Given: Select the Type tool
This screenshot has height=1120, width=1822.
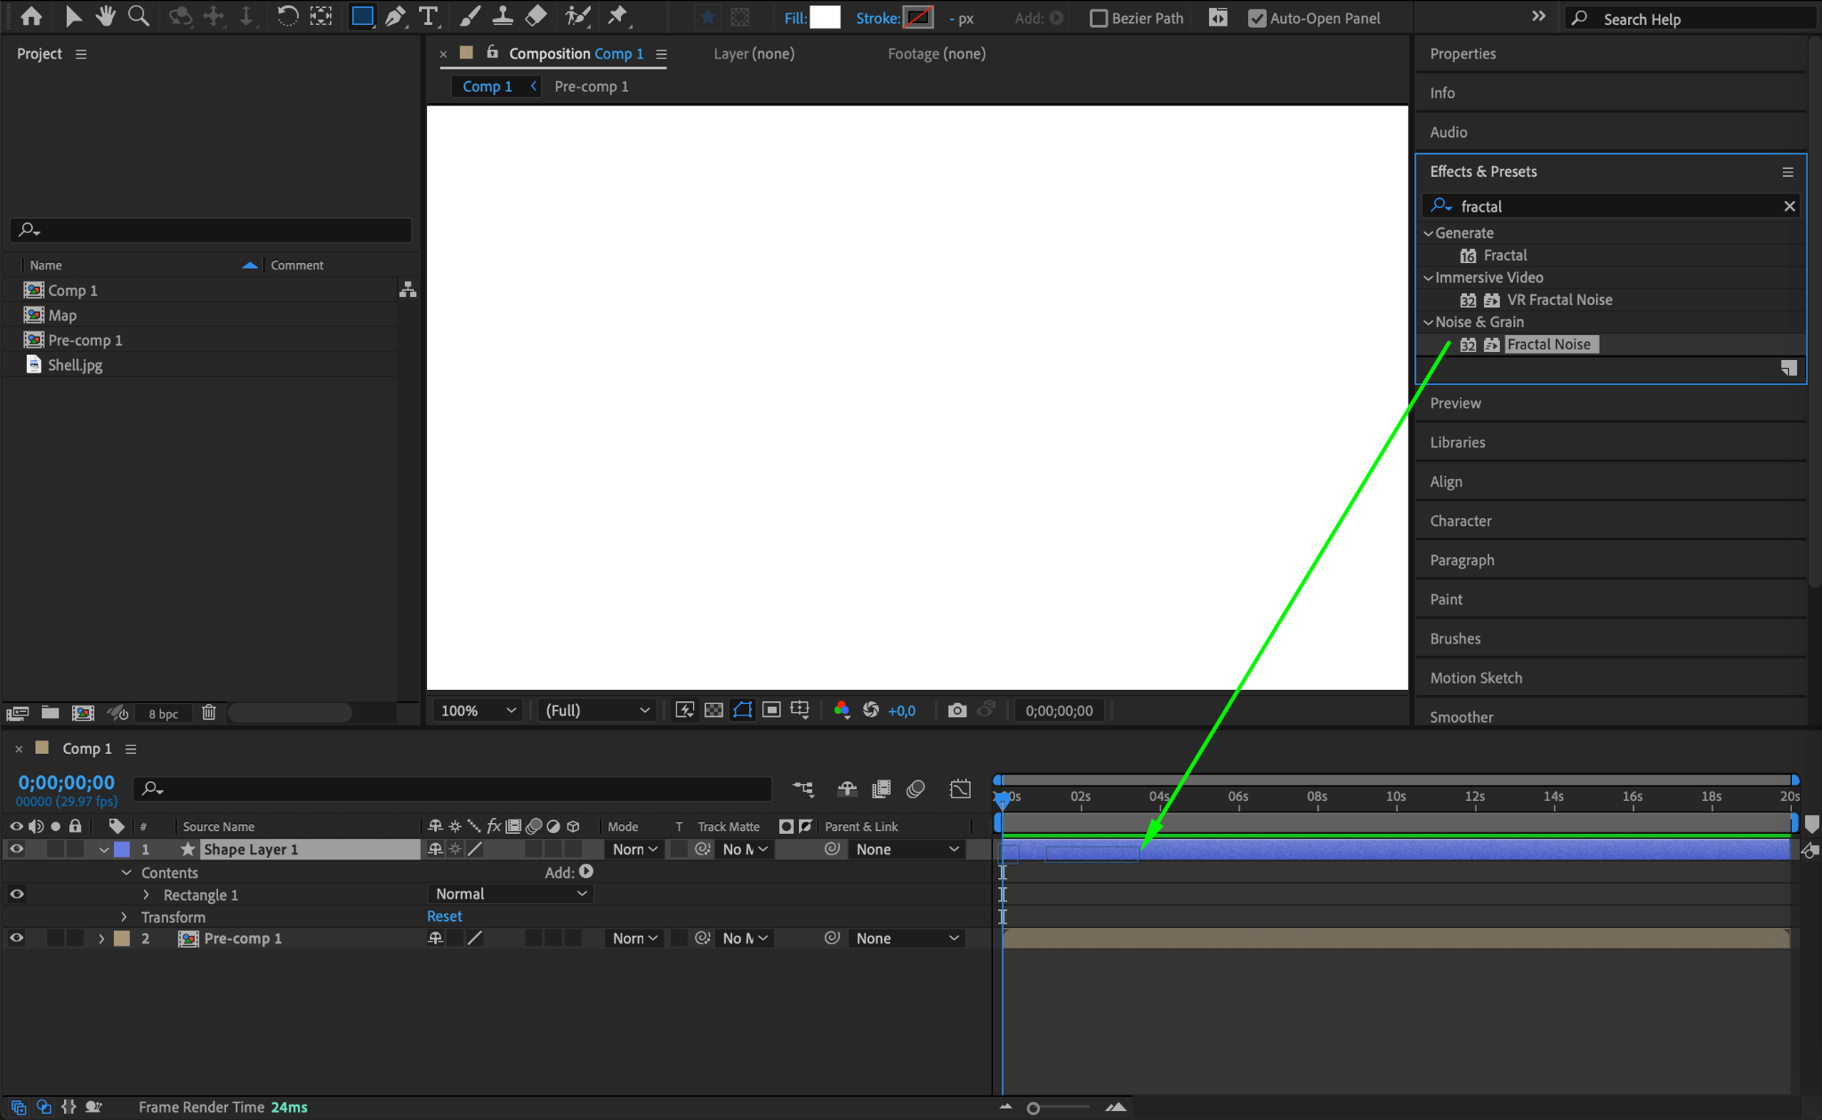Looking at the screenshot, I should tap(429, 16).
